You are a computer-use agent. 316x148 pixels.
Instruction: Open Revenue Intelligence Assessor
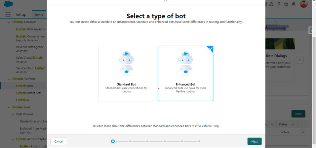click(x=30, y=49)
